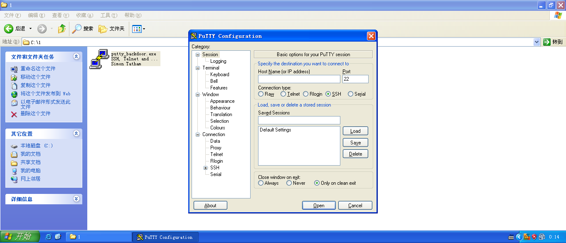This screenshot has height=243, width=566.
Task: Click the Host Name input field
Action: coord(299,79)
